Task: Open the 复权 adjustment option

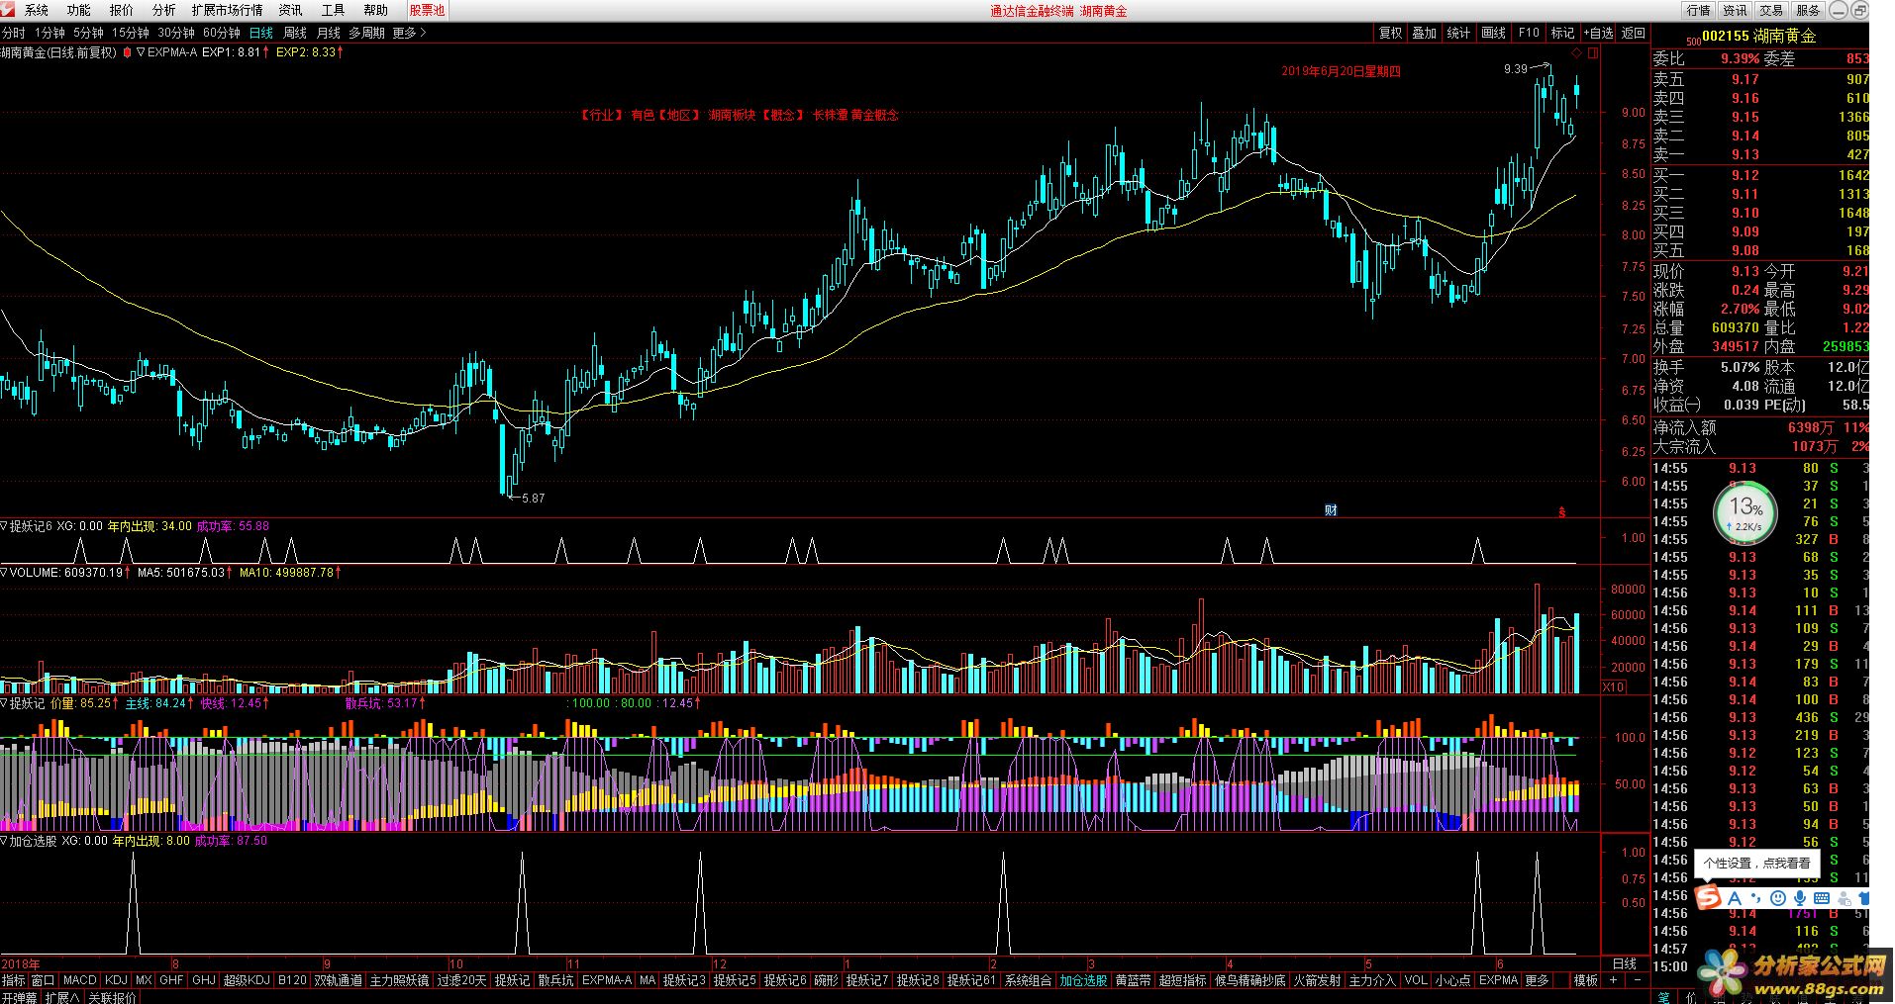Action: (1390, 33)
